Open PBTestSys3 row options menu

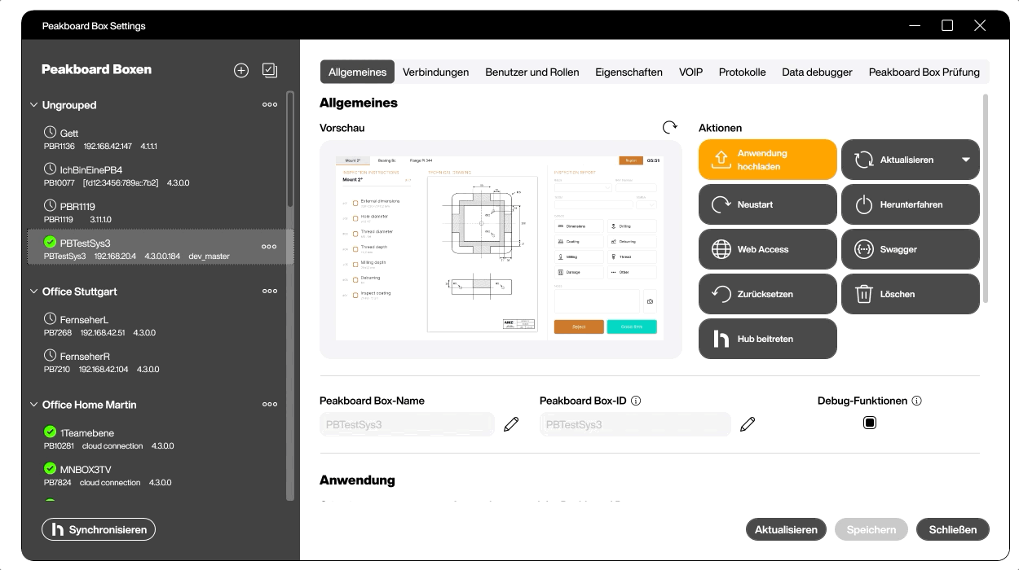[x=269, y=247]
